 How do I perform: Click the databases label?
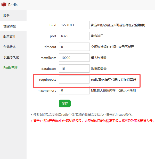(x=49, y=69)
